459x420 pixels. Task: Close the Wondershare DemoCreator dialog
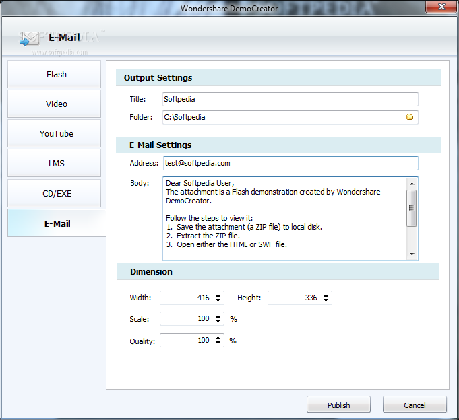pyautogui.click(x=441, y=7)
